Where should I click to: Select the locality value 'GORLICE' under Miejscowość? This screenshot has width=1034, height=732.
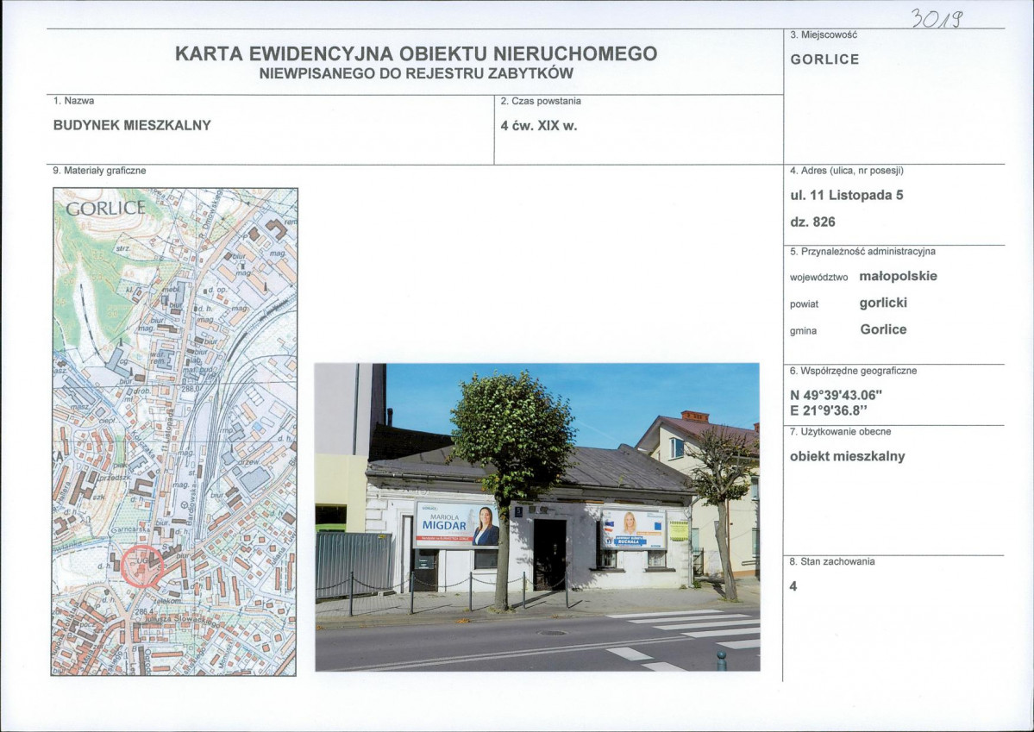point(824,59)
